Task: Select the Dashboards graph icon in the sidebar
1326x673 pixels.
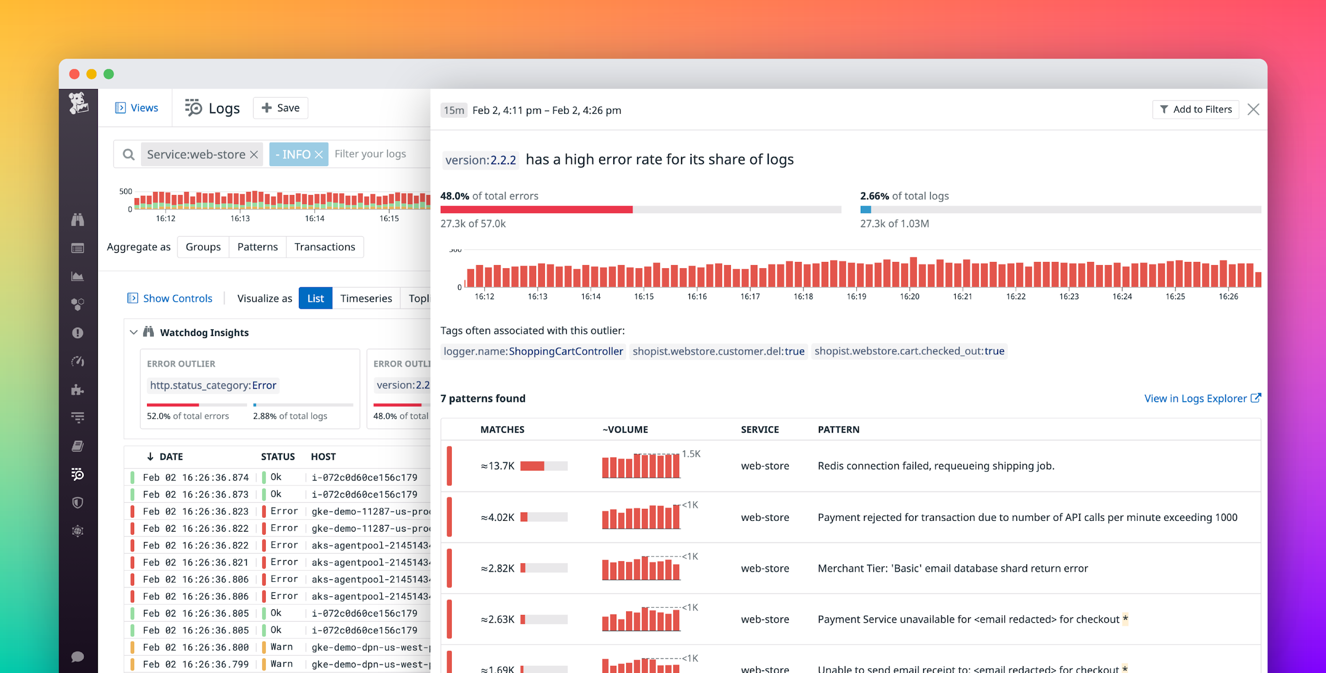Action: click(78, 276)
